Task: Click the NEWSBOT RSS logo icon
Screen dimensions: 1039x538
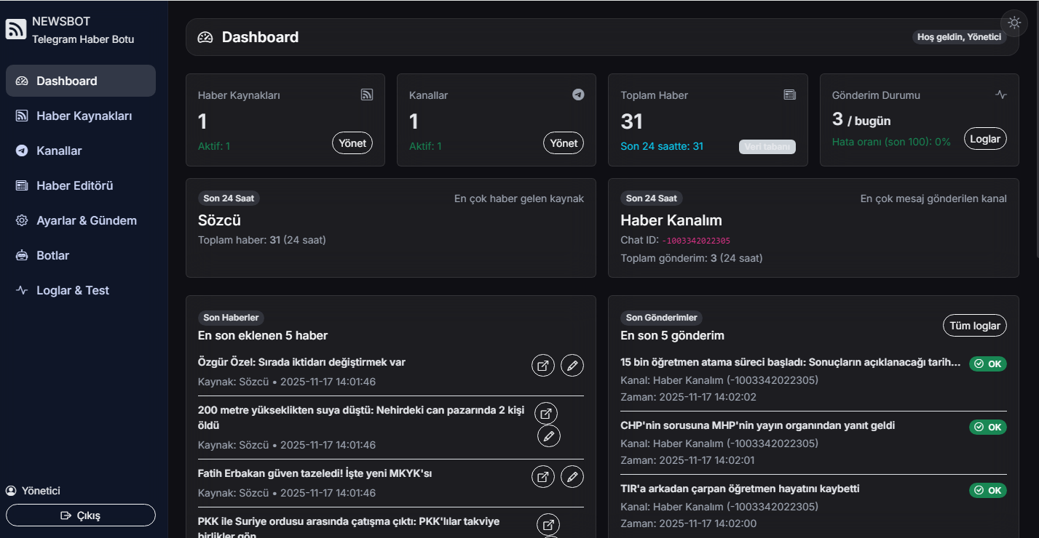Action: pyautogui.click(x=16, y=30)
